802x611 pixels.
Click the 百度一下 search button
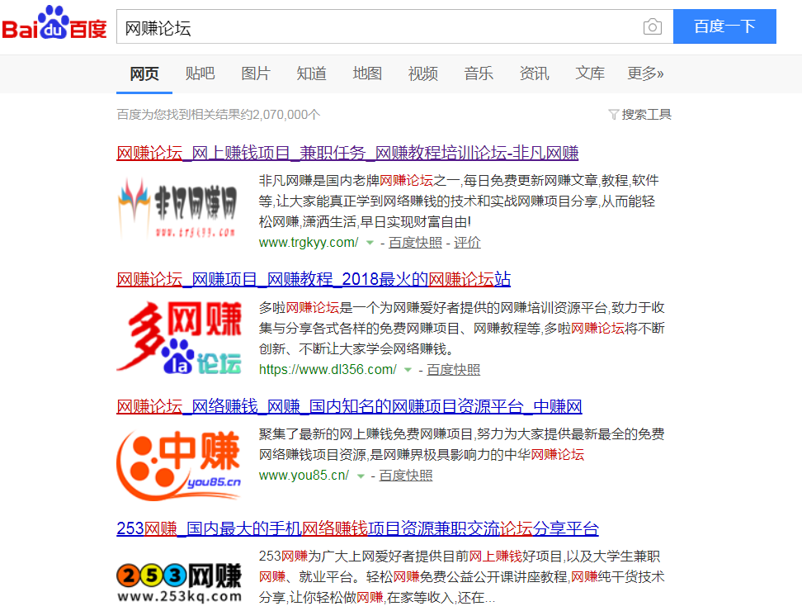[x=724, y=26]
